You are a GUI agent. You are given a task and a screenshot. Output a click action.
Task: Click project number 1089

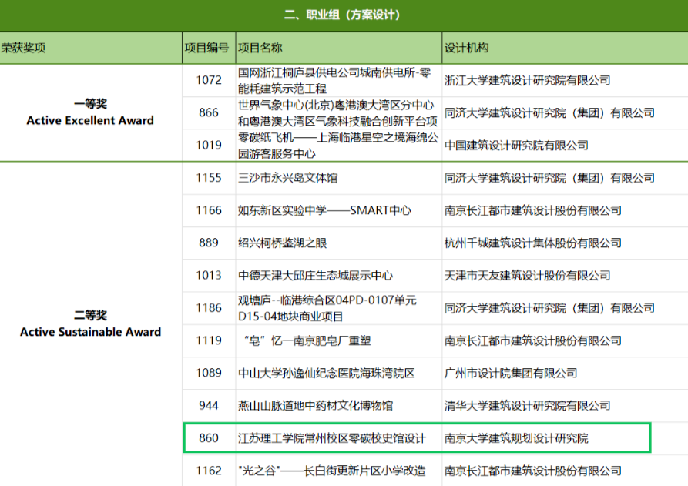(x=209, y=373)
